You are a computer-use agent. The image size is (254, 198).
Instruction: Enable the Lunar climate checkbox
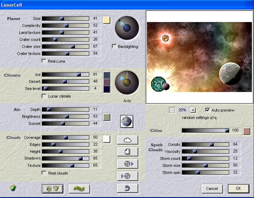tap(44, 96)
